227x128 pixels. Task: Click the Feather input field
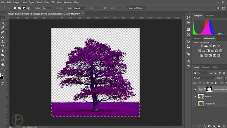[47, 8]
